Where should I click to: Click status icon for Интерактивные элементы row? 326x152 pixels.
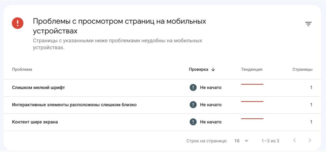tap(193, 105)
